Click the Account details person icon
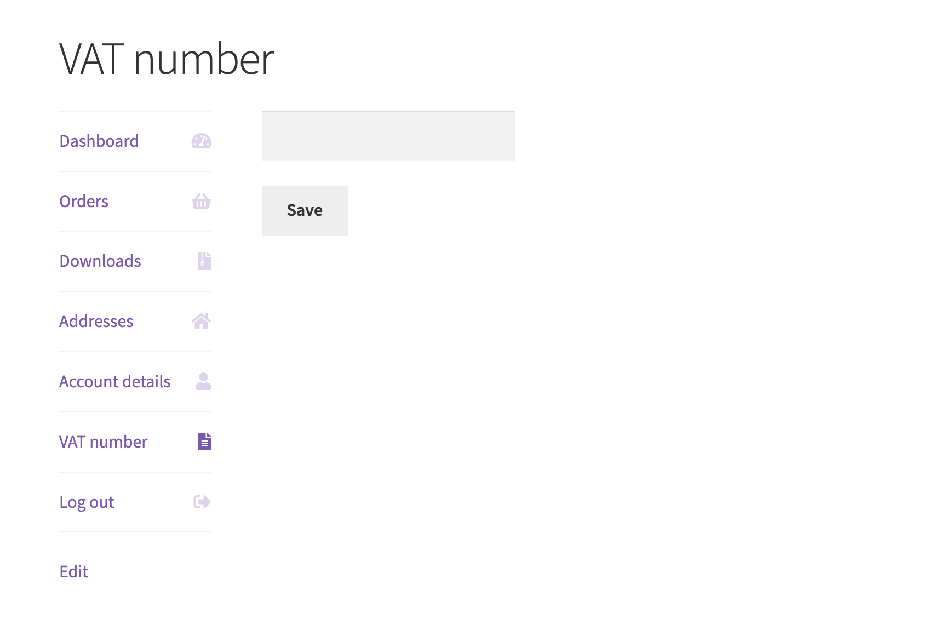 [x=203, y=382]
